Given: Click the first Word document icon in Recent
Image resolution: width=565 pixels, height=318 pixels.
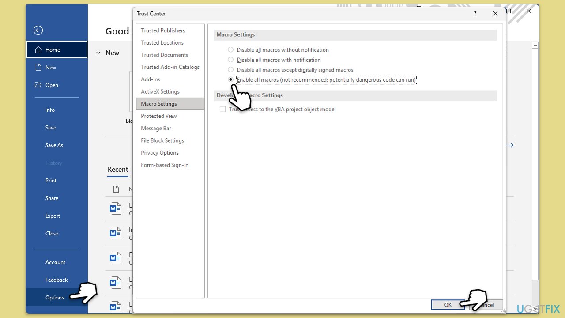Looking at the screenshot, I should pos(115,208).
